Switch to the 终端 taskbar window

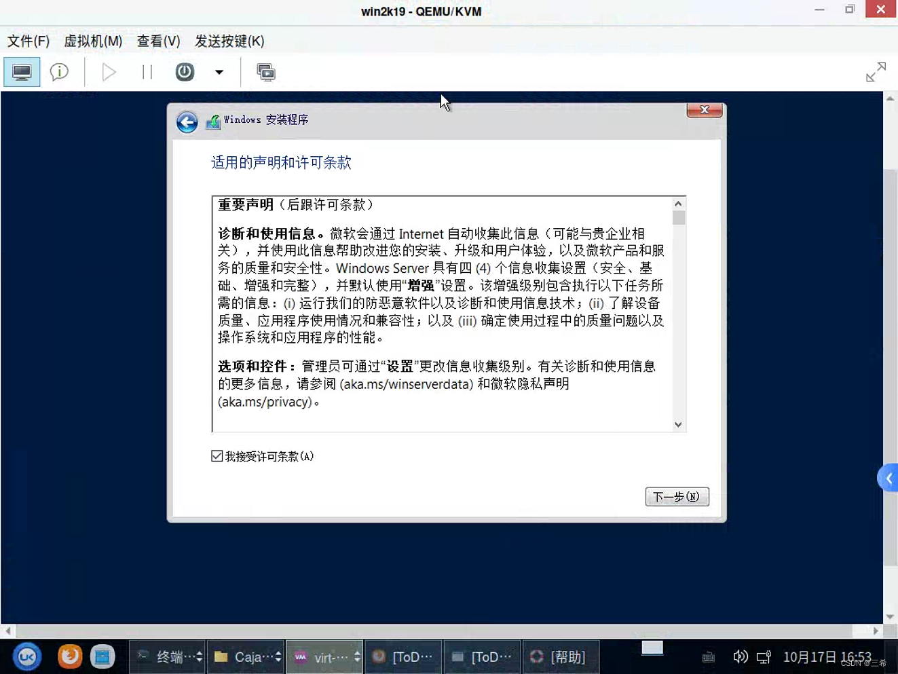click(x=167, y=657)
